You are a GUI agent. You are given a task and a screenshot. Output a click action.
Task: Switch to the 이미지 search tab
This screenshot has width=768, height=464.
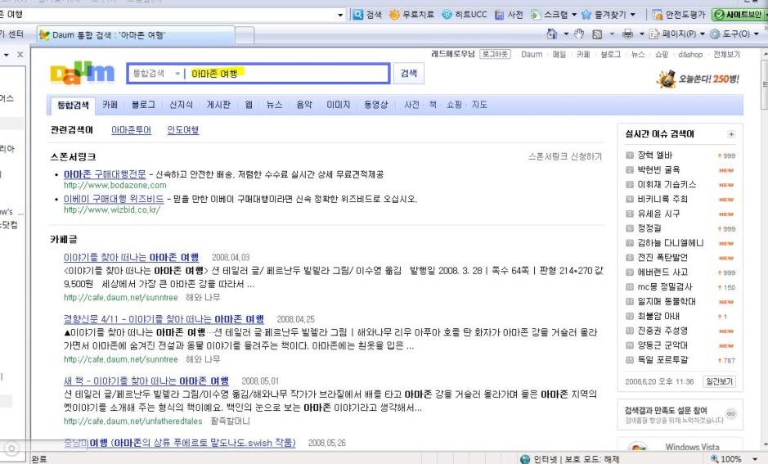pos(339,105)
